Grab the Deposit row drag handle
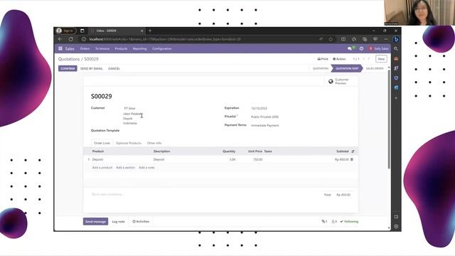 [89, 159]
